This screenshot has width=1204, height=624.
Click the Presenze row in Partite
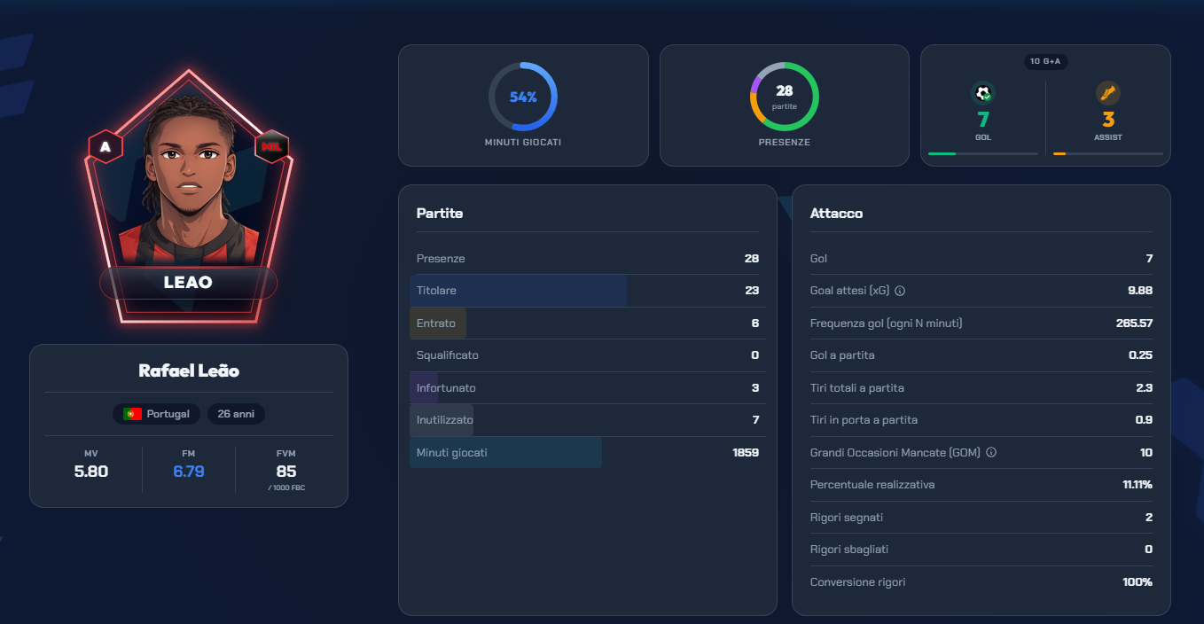pos(588,259)
